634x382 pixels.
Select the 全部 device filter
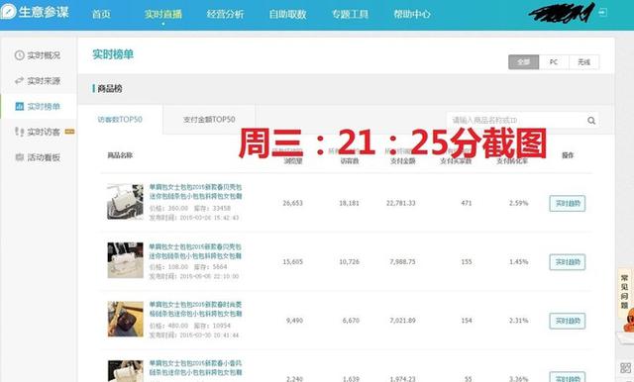coord(524,62)
